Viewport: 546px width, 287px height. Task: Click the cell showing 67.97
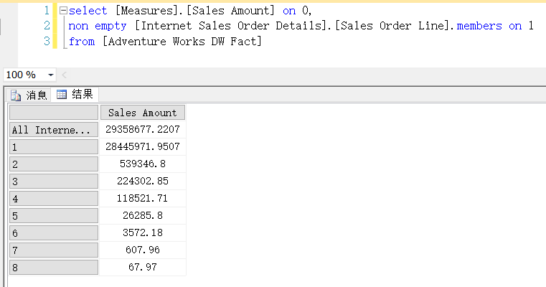143,268
